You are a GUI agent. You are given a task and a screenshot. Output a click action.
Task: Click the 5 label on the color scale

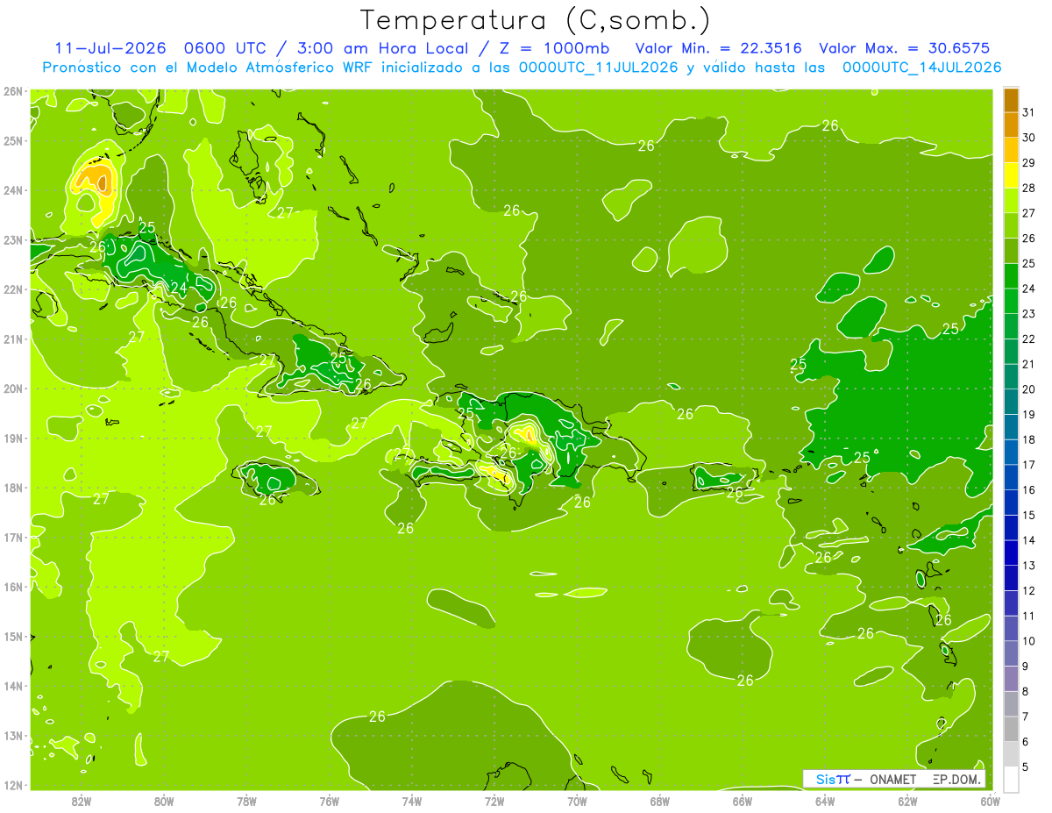1025,767
